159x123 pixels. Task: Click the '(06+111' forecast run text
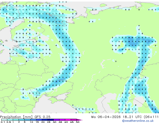pos(151,117)
